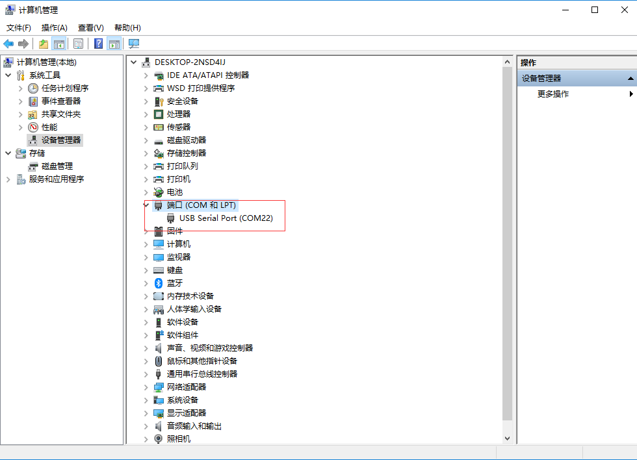Click the display adapter icon beside 显示适配器
The height and width of the screenshot is (460, 637).
pyautogui.click(x=159, y=413)
